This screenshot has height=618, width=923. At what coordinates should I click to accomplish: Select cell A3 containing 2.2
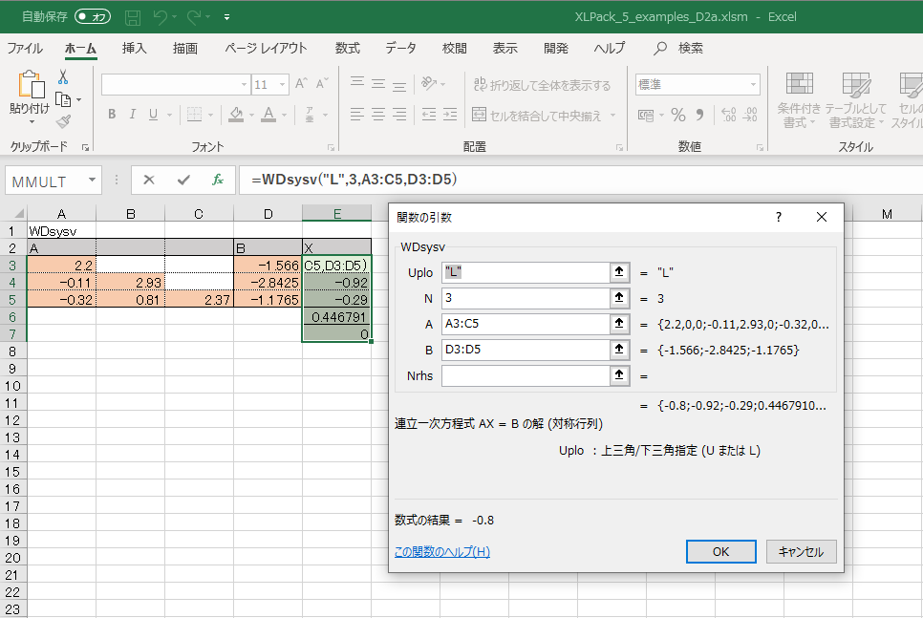tap(61, 265)
